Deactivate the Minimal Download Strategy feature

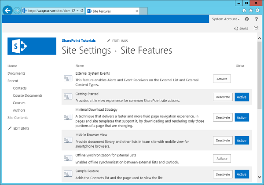(223, 117)
